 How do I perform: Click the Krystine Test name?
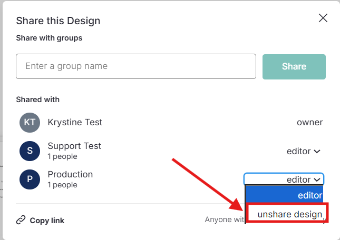[x=75, y=122]
